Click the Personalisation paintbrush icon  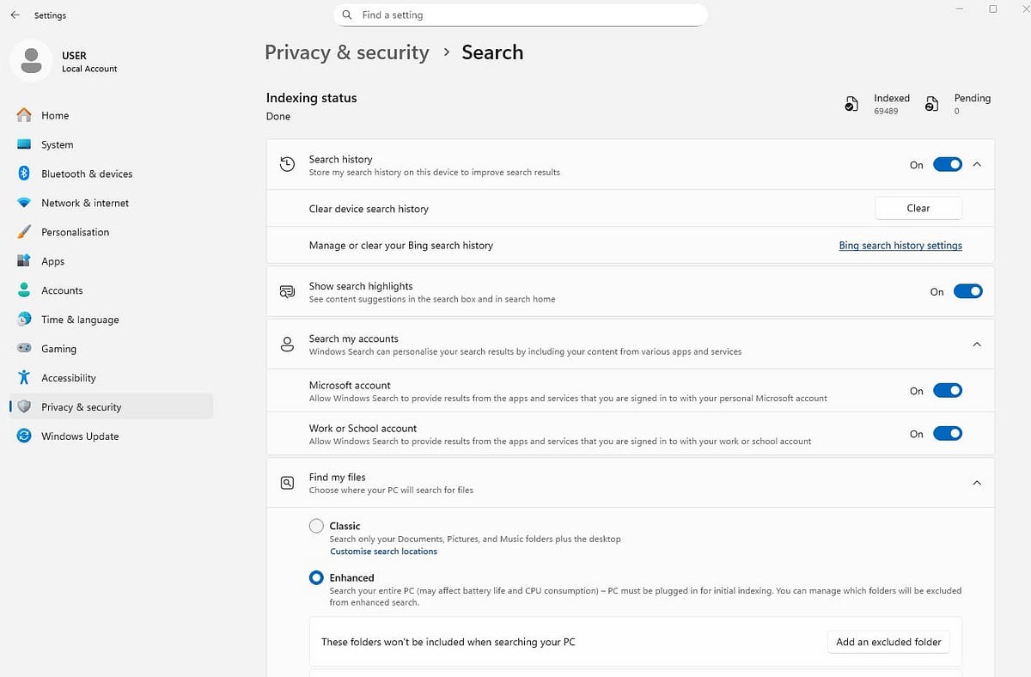click(x=24, y=232)
